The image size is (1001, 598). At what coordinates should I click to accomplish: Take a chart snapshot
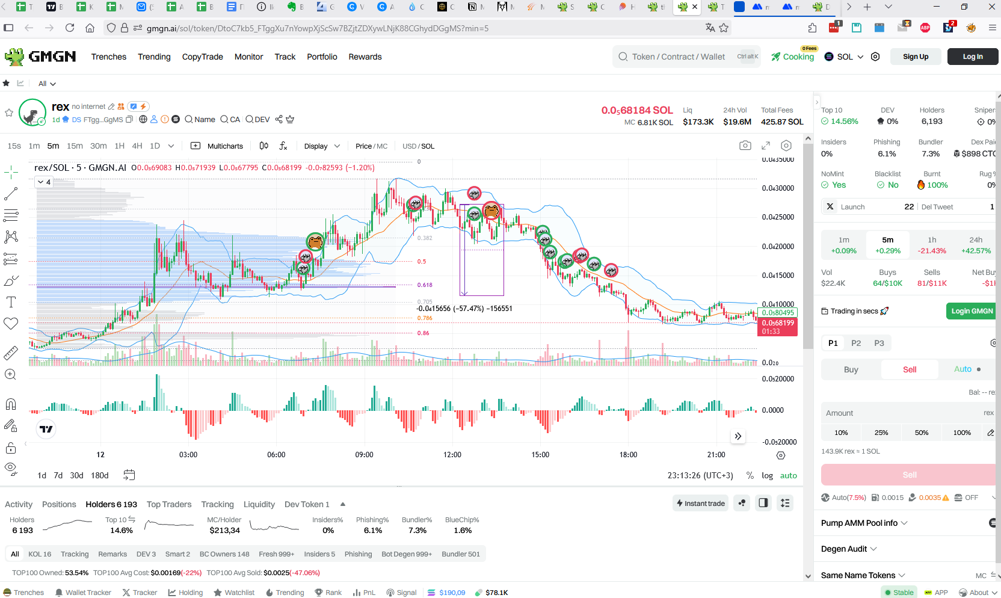tap(745, 146)
